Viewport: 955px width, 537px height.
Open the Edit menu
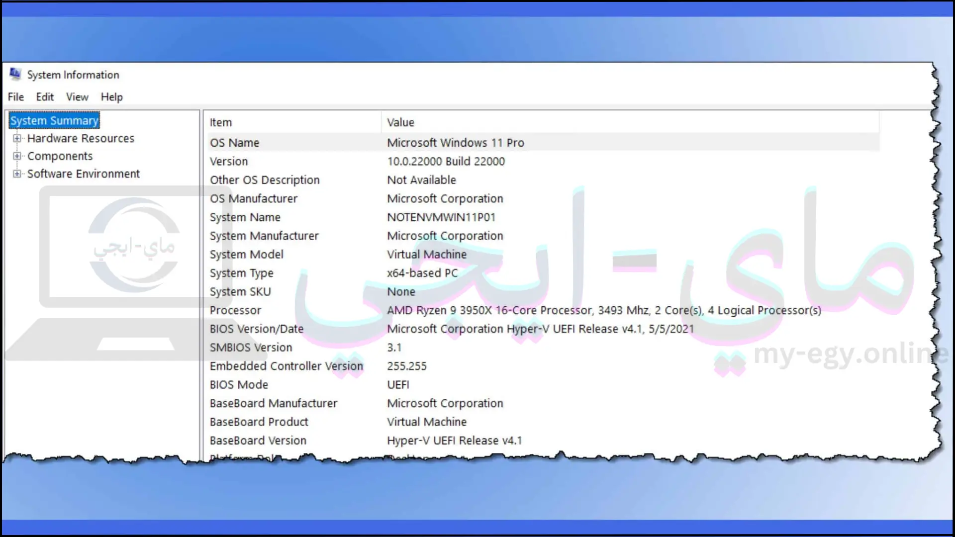(45, 97)
